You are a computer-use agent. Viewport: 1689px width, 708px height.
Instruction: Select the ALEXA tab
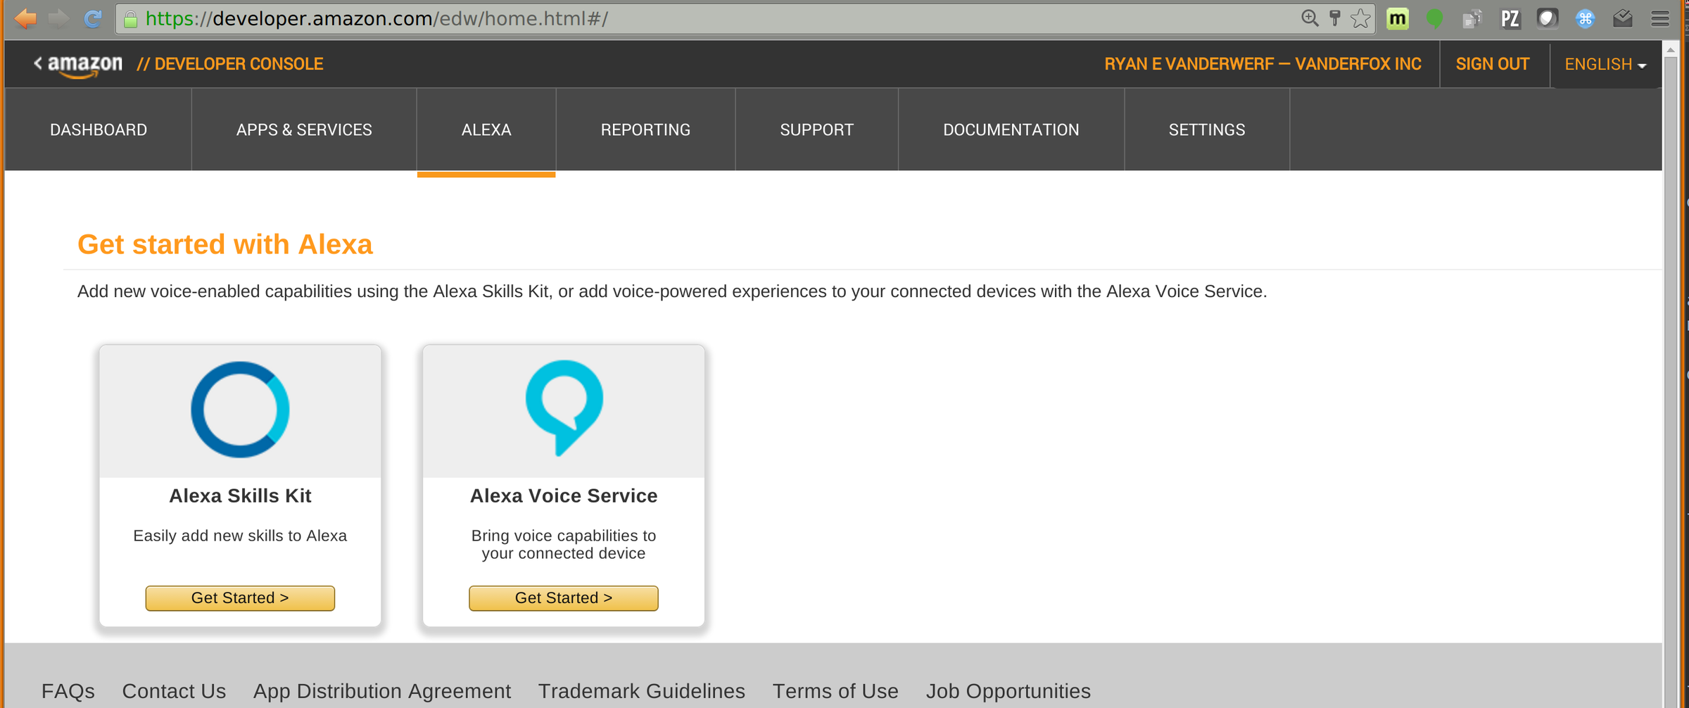coord(486,129)
